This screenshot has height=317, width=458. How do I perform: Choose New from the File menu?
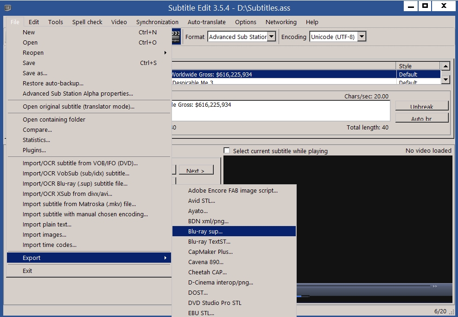[89, 32]
